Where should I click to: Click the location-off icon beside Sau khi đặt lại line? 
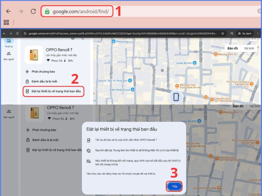(88, 151)
